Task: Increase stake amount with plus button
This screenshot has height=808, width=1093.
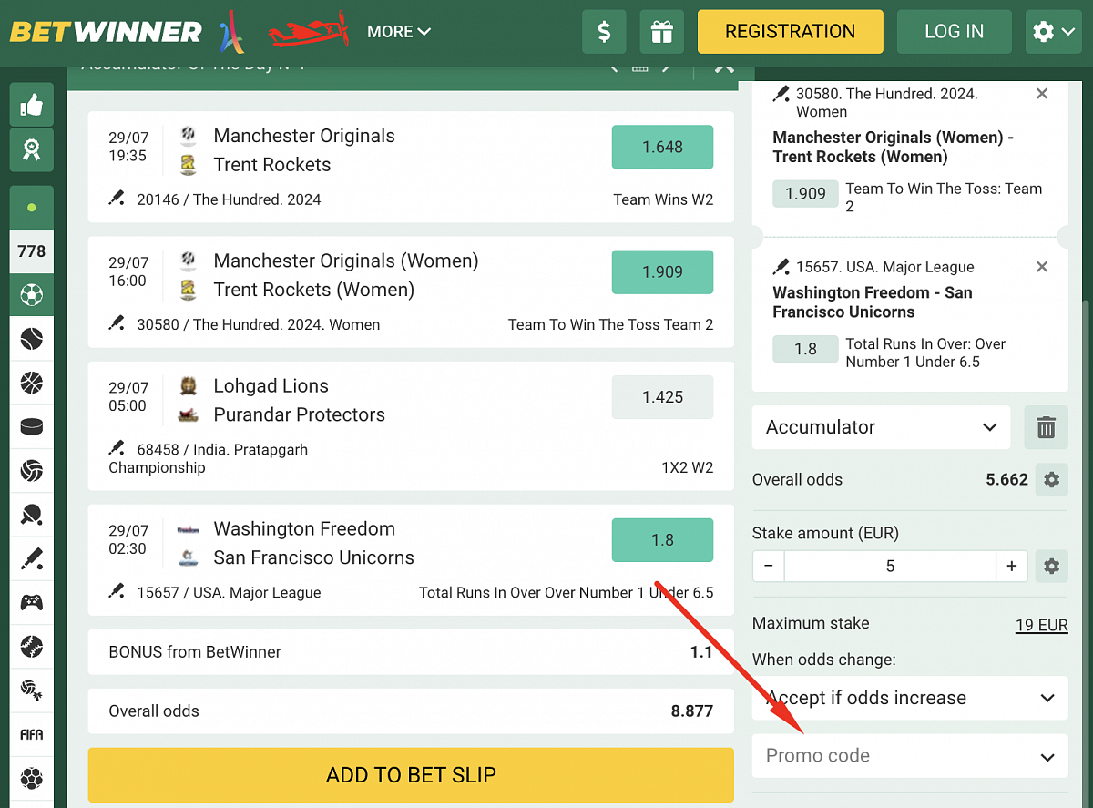Action: [1011, 566]
